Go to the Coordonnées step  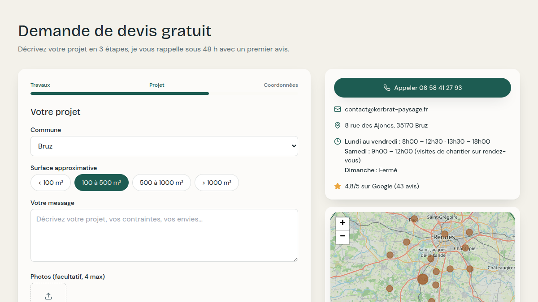click(281, 85)
